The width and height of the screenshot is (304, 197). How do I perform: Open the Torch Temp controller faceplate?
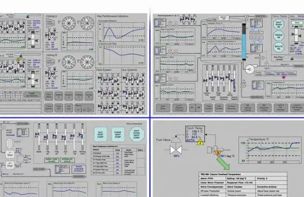[x=195, y=134]
